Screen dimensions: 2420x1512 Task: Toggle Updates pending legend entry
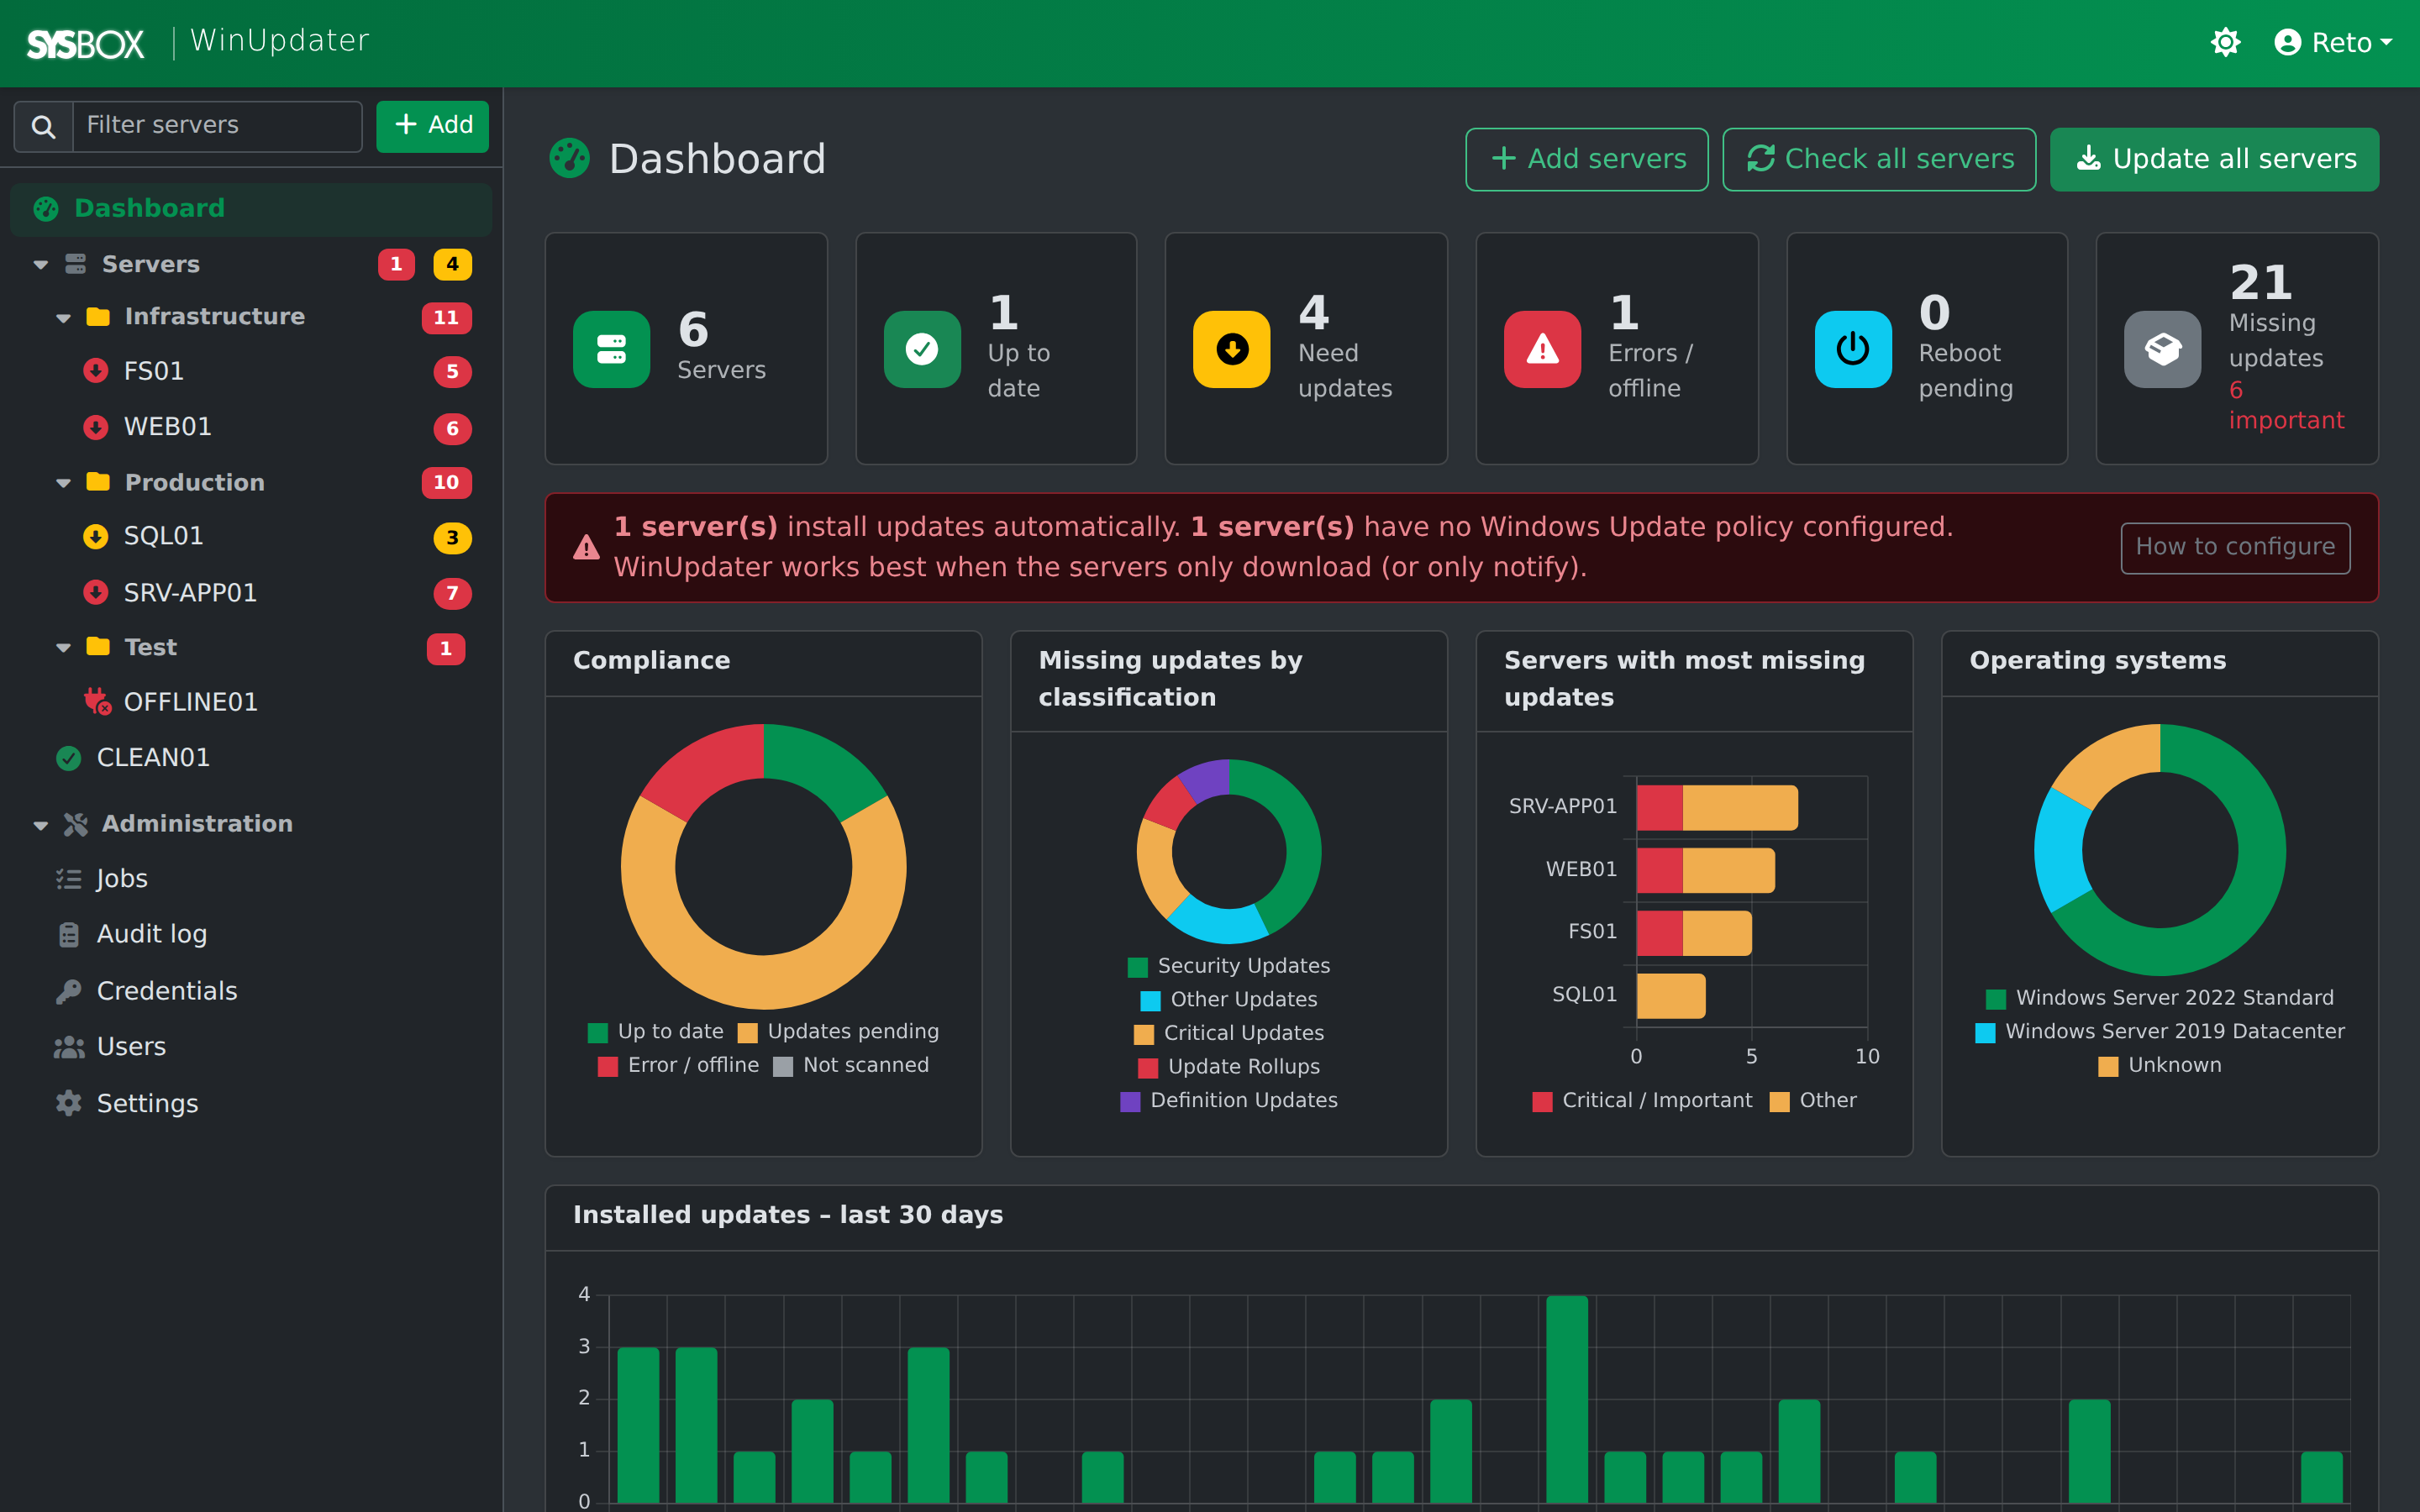pyautogui.click(x=838, y=1032)
